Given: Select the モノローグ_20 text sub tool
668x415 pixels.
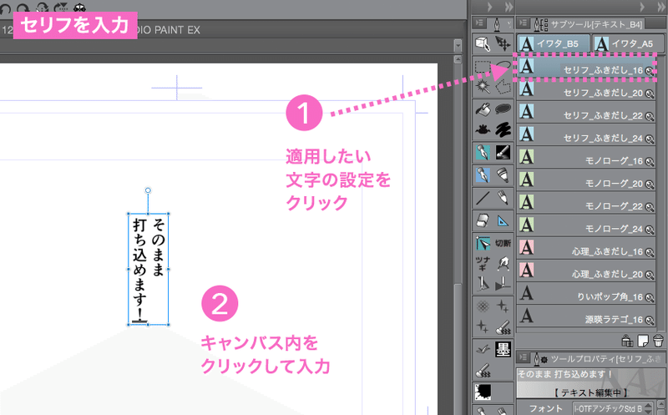Looking at the screenshot, I should [x=586, y=180].
